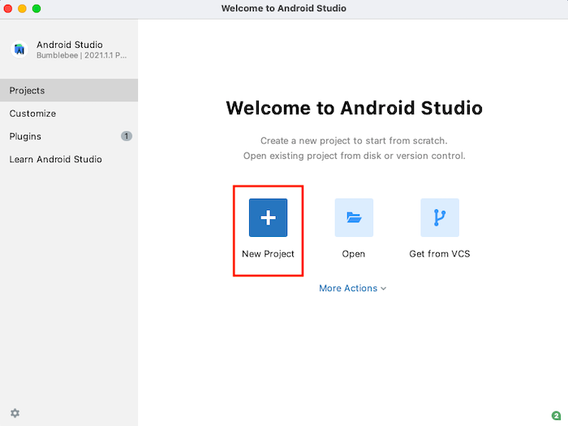Maximize the window with the green button

(x=37, y=8)
